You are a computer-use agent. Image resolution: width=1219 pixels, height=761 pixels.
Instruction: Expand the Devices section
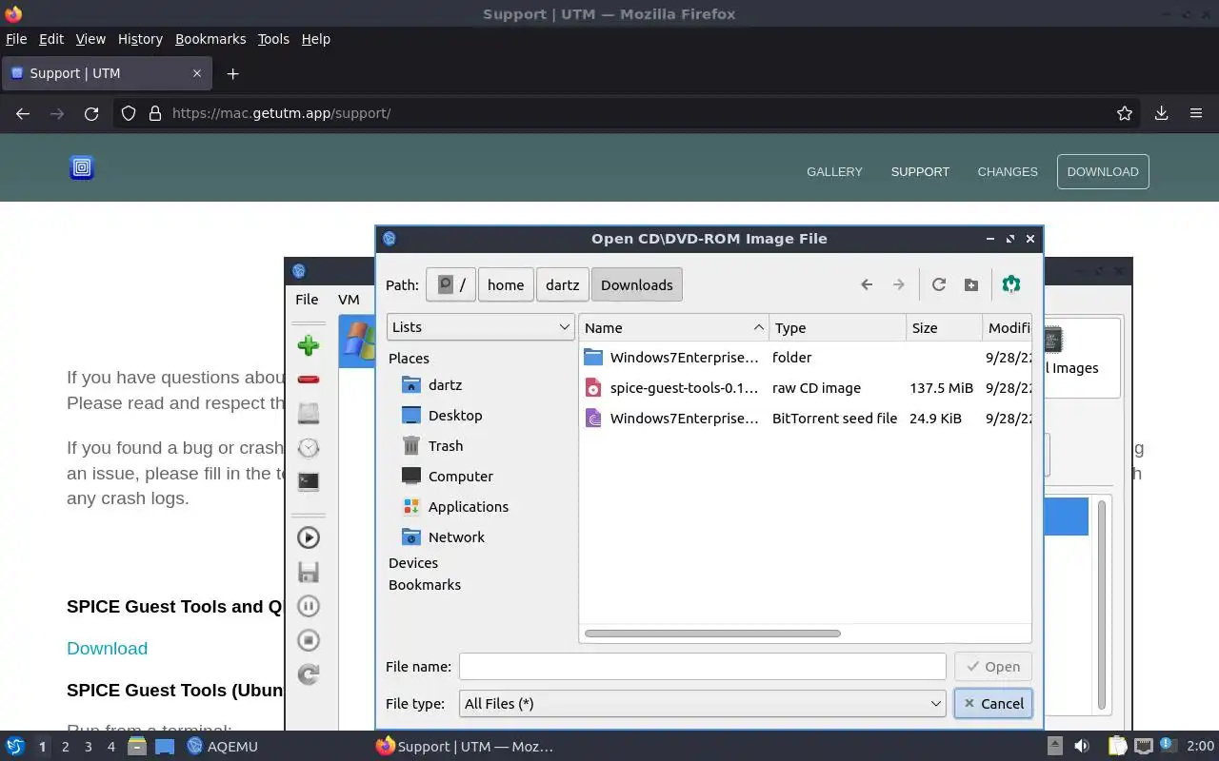[x=413, y=563]
